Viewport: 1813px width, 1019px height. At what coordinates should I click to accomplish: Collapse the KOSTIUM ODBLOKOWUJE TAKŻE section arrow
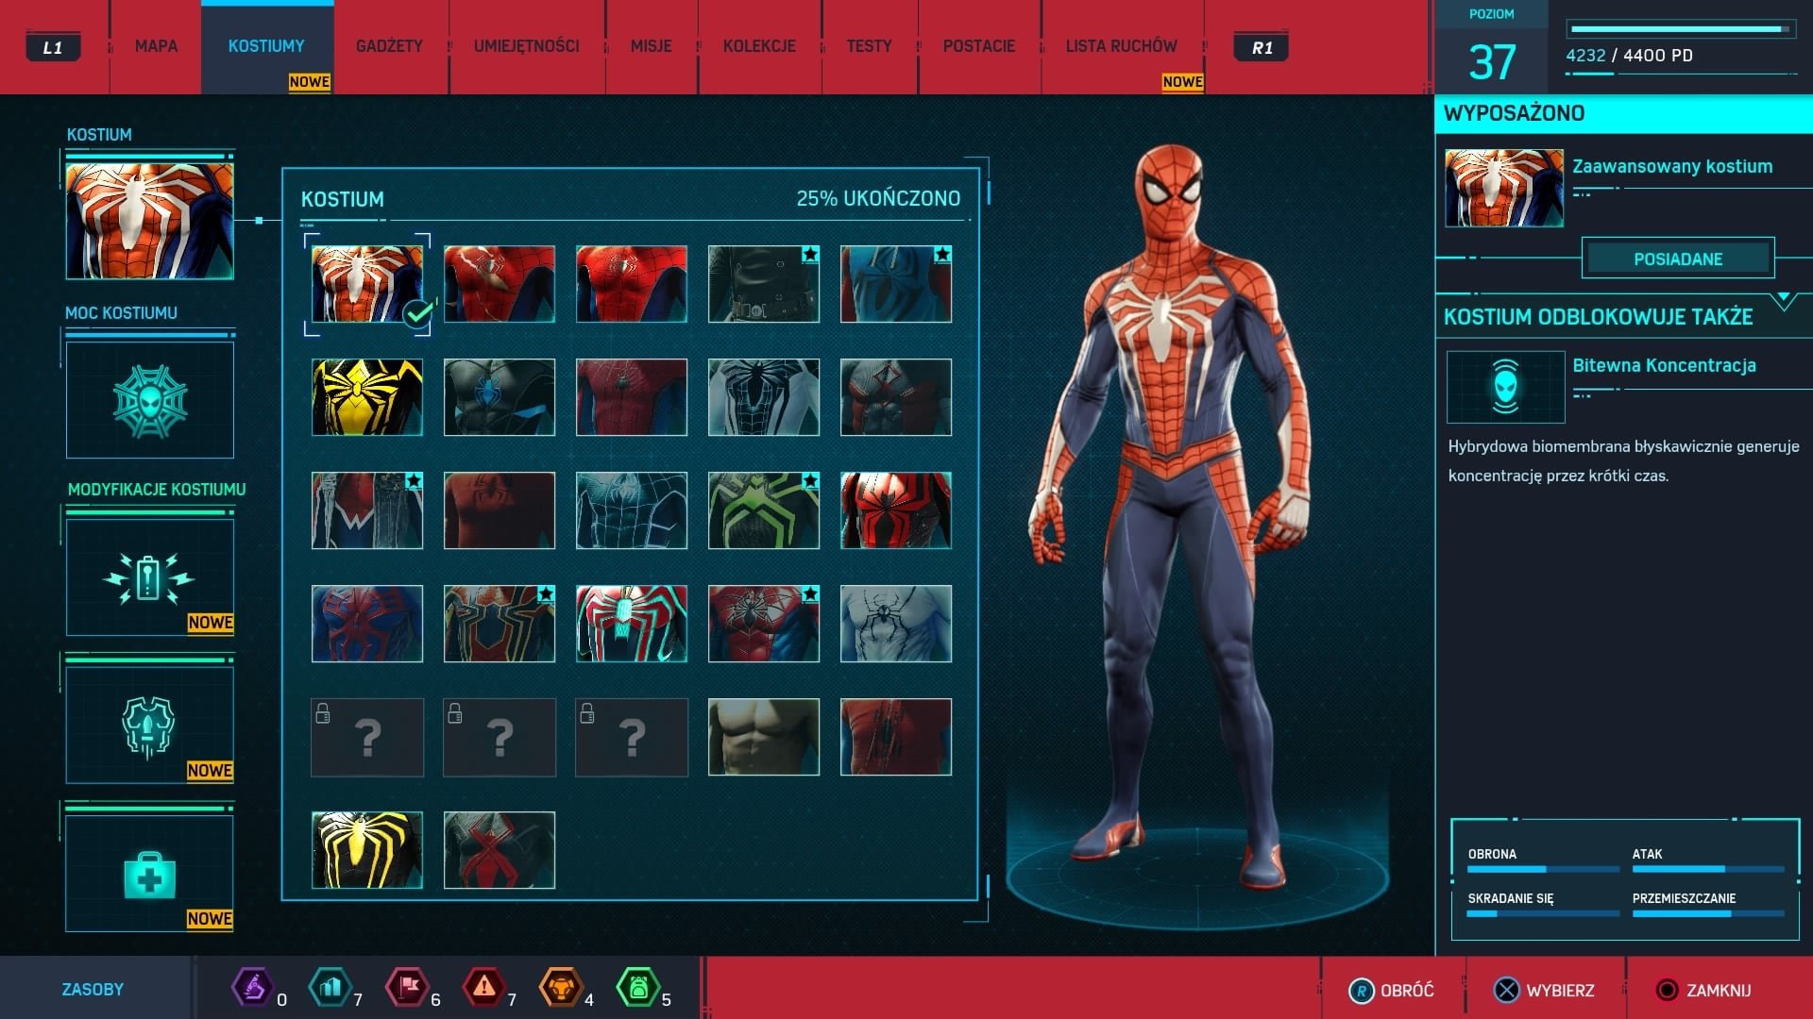point(1784,301)
